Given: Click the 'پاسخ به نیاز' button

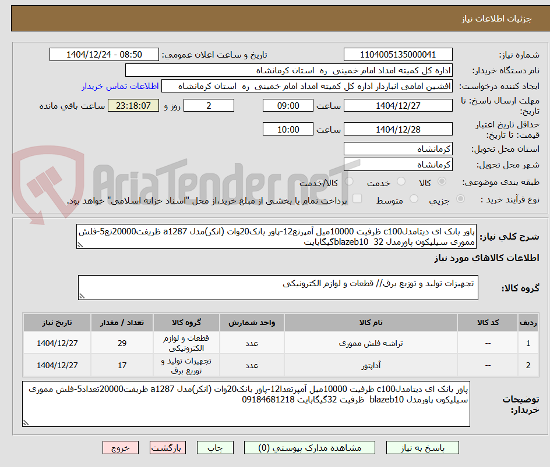Looking at the screenshot, I should pos(422,448).
